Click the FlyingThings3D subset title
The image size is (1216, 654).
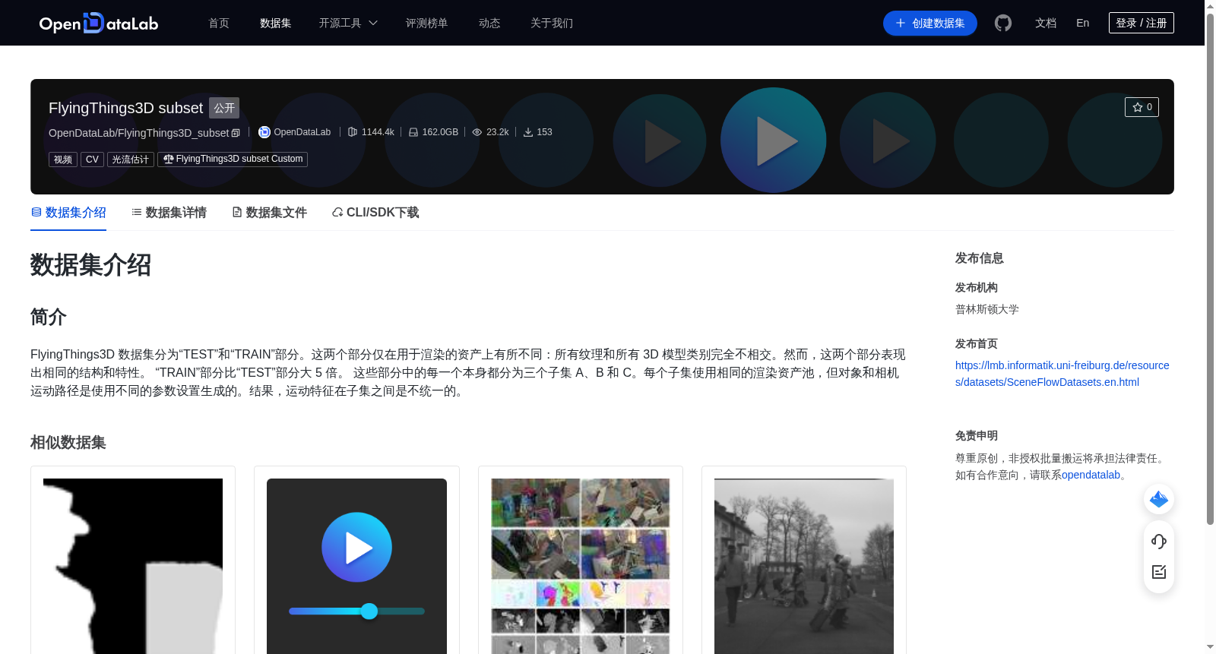[x=125, y=108]
